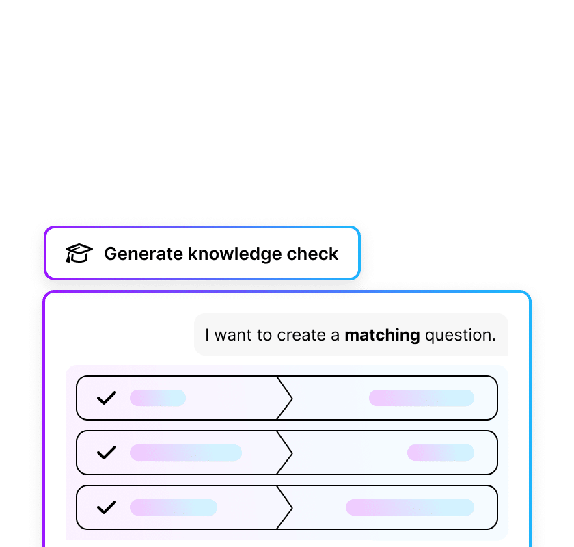Screen dimensions: 574x547
Task: Toggle the checkmark in the first row
Action: (x=107, y=398)
